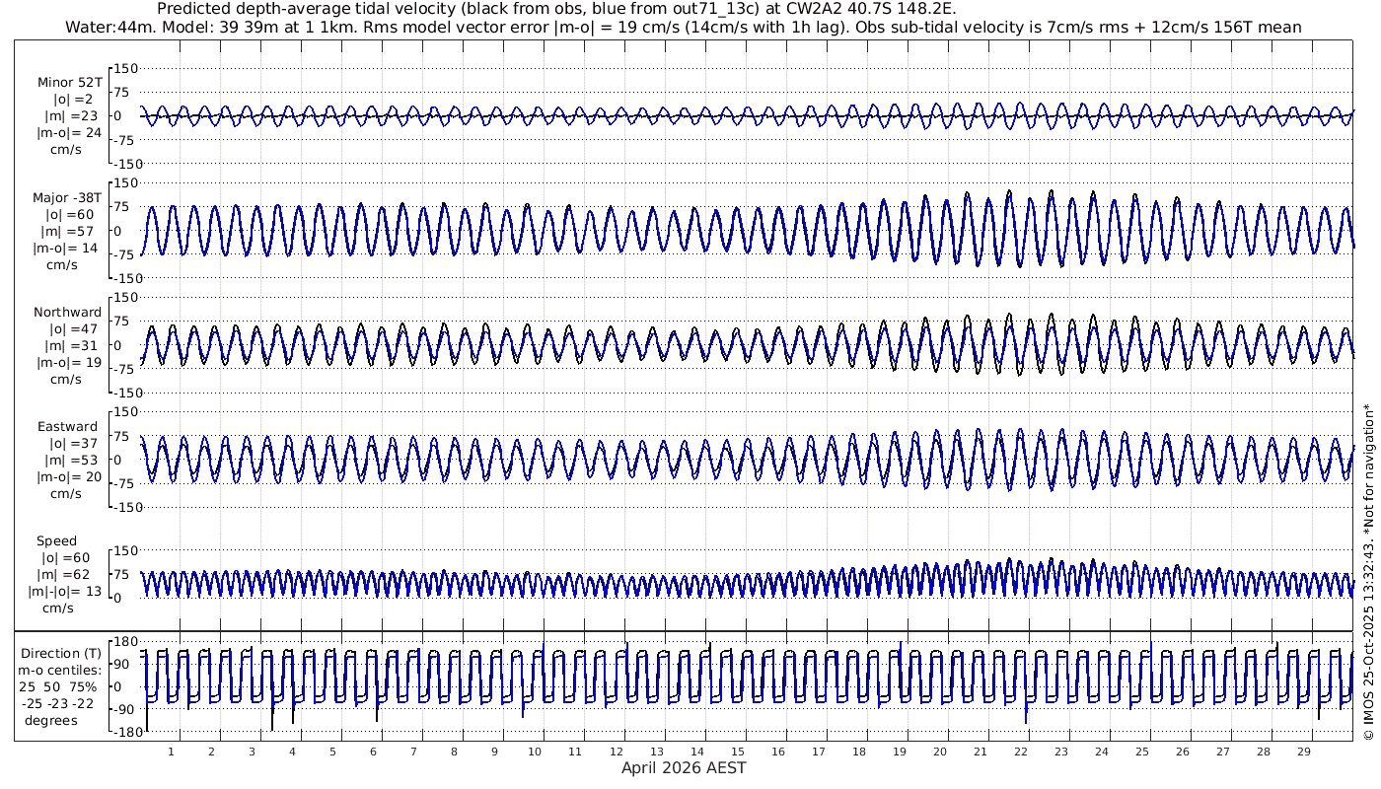Screen dimensions: 1381x789
Task: Click day 29 on the x-axis
Action: coord(1303,752)
